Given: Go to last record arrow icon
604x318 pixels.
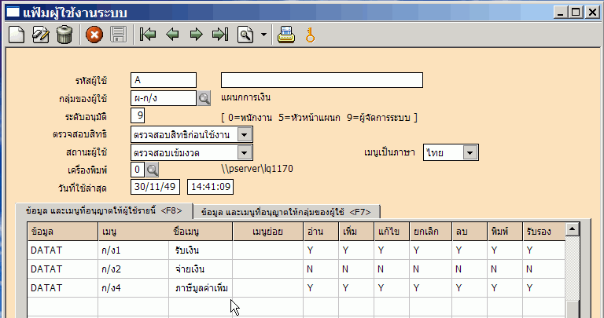Looking at the screenshot, I should [x=220, y=35].
